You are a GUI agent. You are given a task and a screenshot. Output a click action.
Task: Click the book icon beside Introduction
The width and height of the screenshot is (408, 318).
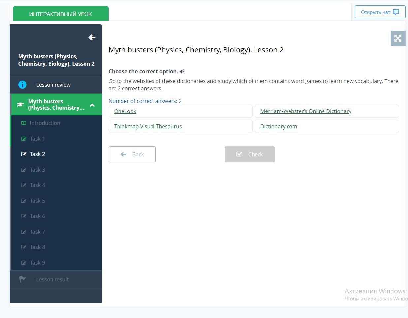(x=24, y=123)
